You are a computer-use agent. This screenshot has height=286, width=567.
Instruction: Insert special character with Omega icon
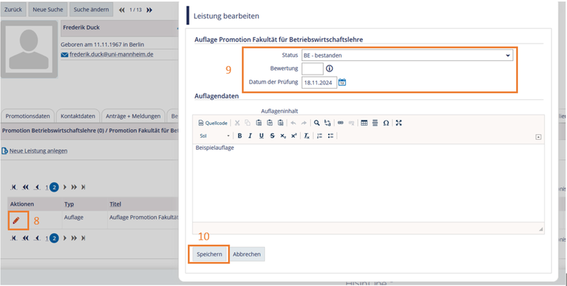tap(386, 123)
